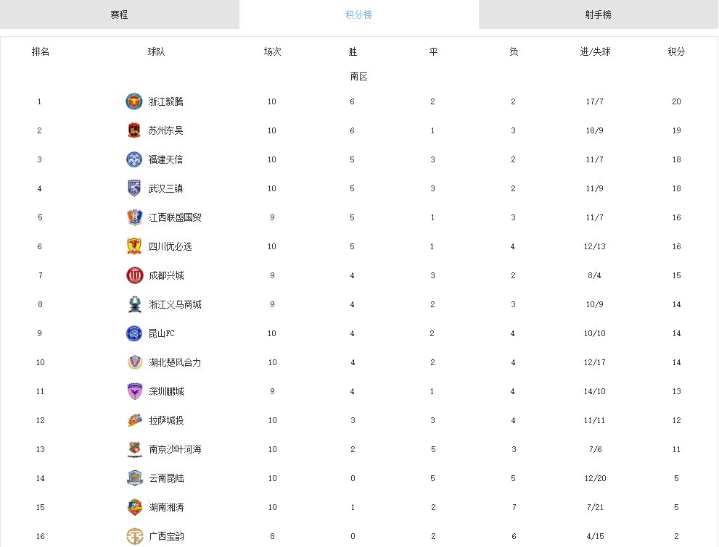Click the 广西宝韵 gold emblem
Viewport: 719px width, 547px height.
click(135, 536)
